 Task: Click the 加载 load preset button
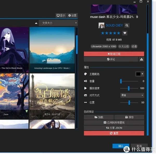click(99, 117)
